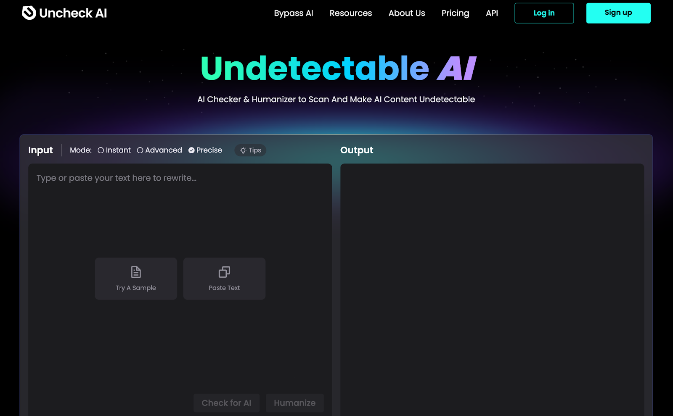This screenshot has height=416, width=673.
Task: Click the Humanize button
Action: click(x=294, y=403)
